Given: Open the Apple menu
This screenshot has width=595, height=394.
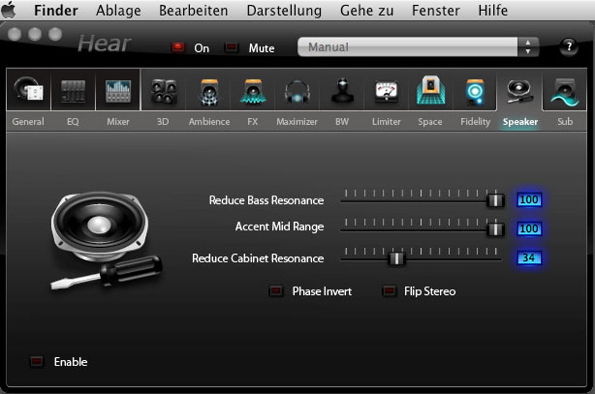Looking at the screenshot, I should tap(8, 10).
